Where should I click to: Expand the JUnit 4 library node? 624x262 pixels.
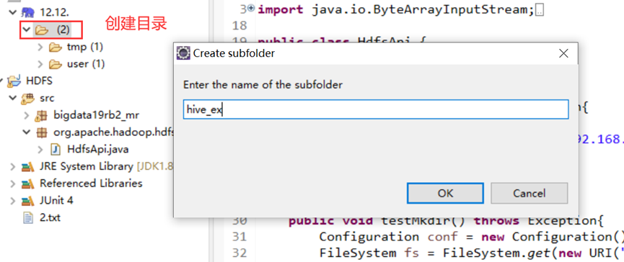(x=12, y=201)
